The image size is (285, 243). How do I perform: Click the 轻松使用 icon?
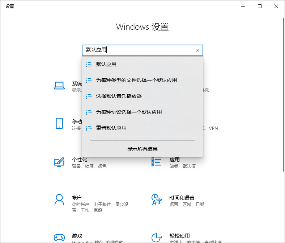point(157,238)
